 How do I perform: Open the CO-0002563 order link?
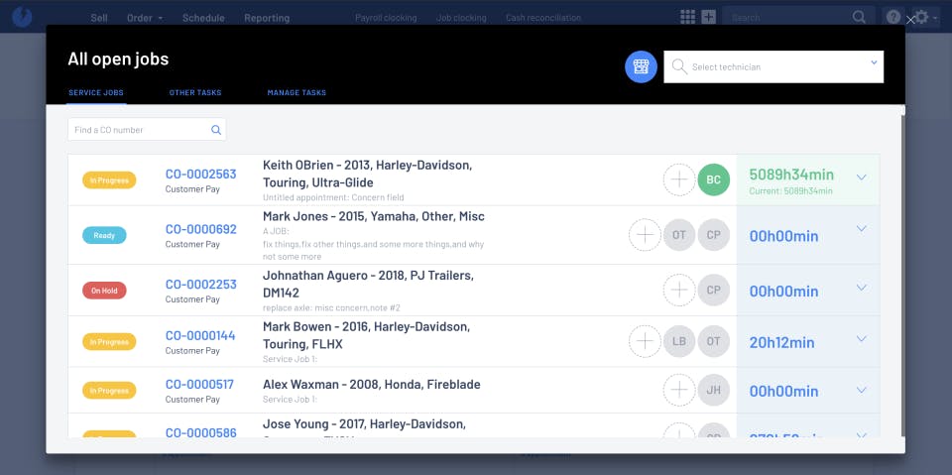(201, 174)
